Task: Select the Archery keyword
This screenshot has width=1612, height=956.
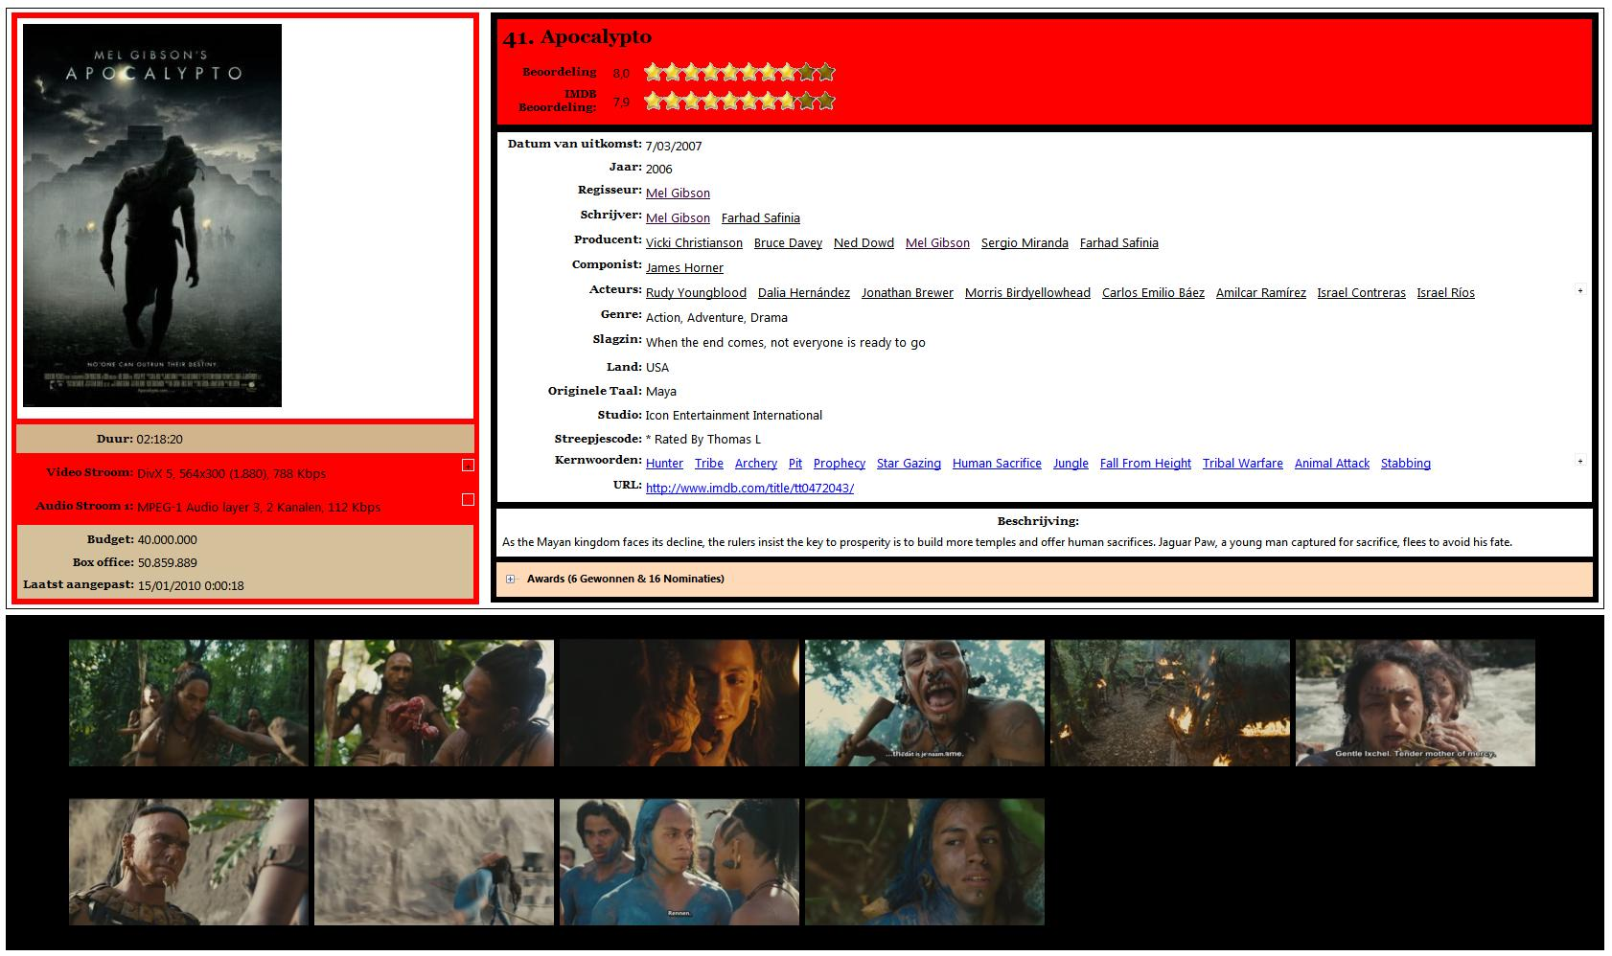Action: (755, 463)
